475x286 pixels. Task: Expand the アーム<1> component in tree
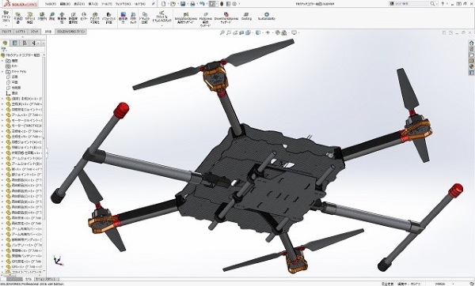point(2,115)
